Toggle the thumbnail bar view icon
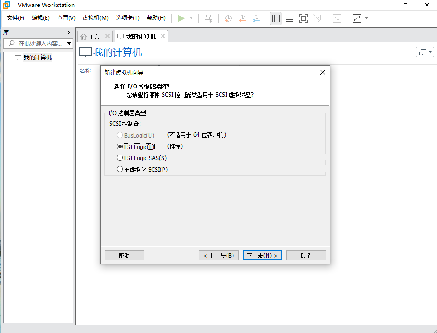This screenshot has height=333, width=437. tap(290, 18)
